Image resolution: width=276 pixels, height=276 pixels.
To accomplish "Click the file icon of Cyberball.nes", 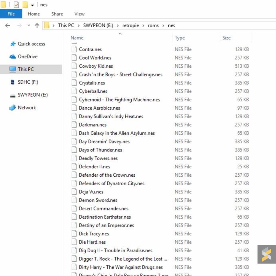I will (x=74, y=91).
